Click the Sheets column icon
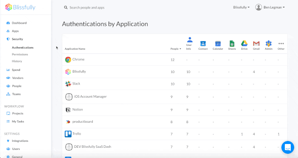This screenshot has height=158, width=298. coord(232,43)
